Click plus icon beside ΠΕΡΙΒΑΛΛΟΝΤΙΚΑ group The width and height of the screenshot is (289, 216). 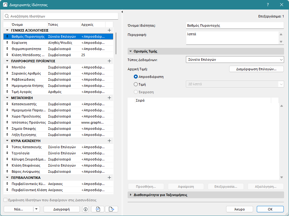[109, 178]
